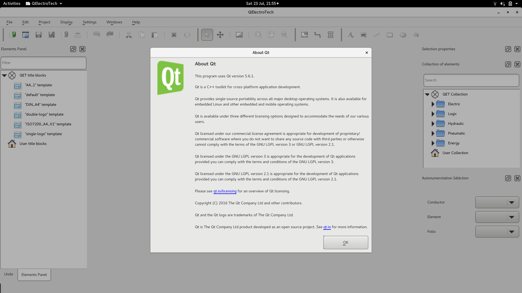Float the Autonumerotation Séléction dock
The width and height of the screenshot is (522, 293).
(x=508, y=178)
